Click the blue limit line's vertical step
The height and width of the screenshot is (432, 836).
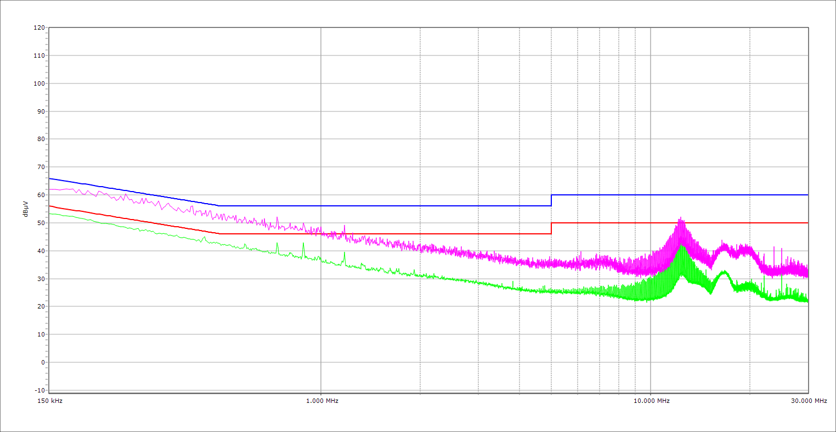tap(551, 200)
